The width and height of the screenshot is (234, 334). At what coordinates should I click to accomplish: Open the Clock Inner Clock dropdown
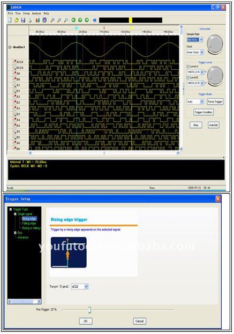202,52
